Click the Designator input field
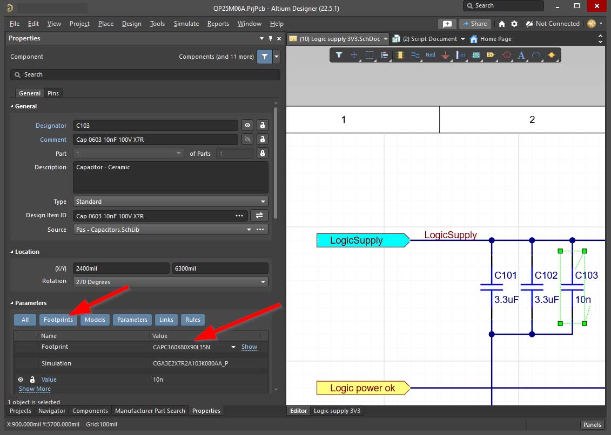 pos(155,126)
